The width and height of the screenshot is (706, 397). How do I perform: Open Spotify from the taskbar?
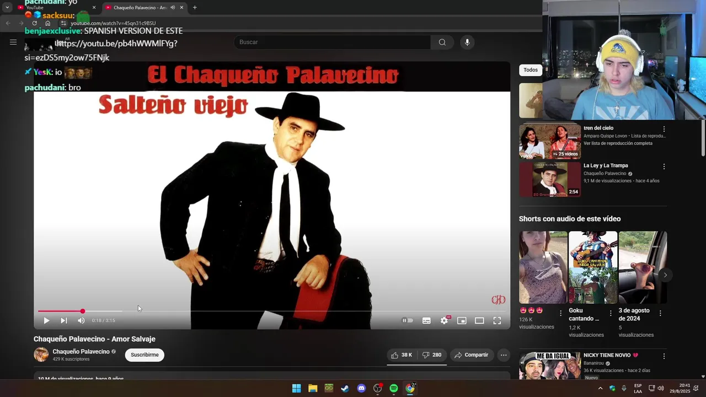394,388
